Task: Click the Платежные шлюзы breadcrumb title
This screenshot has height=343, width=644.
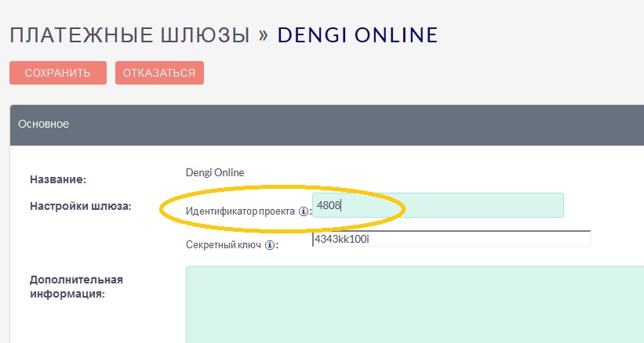Action: tap(129, 34)
